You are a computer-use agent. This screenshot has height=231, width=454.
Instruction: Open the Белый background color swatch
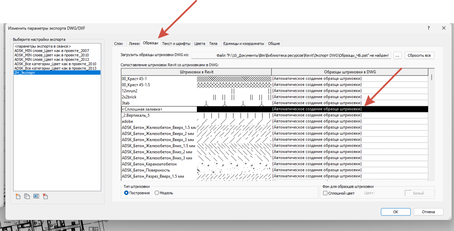point(419,193)
